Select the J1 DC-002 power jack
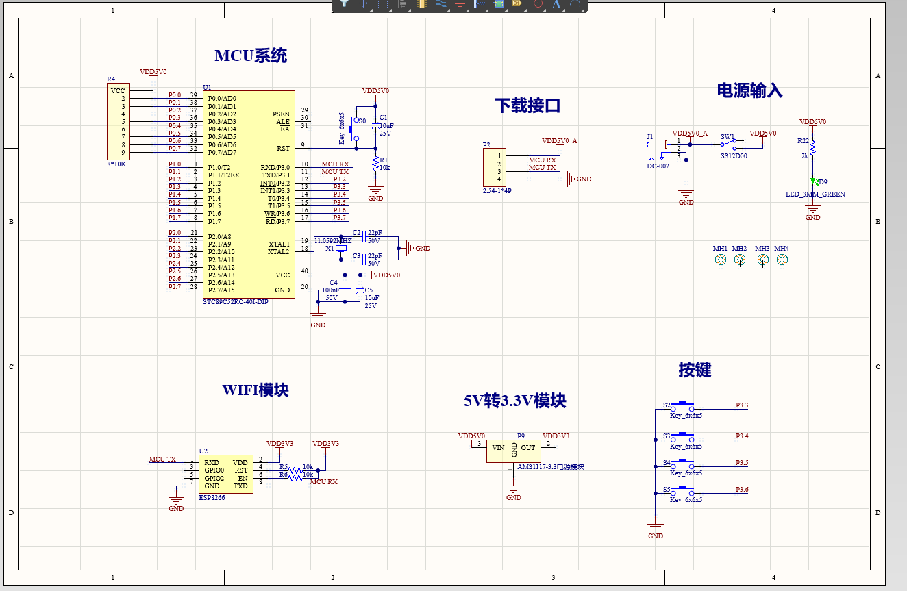The image size is (907, 591). (x=658, y=149)
